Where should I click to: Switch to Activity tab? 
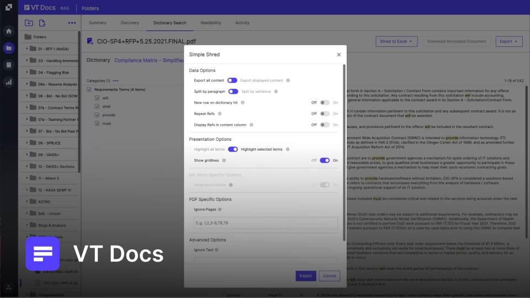click(242, 23)
